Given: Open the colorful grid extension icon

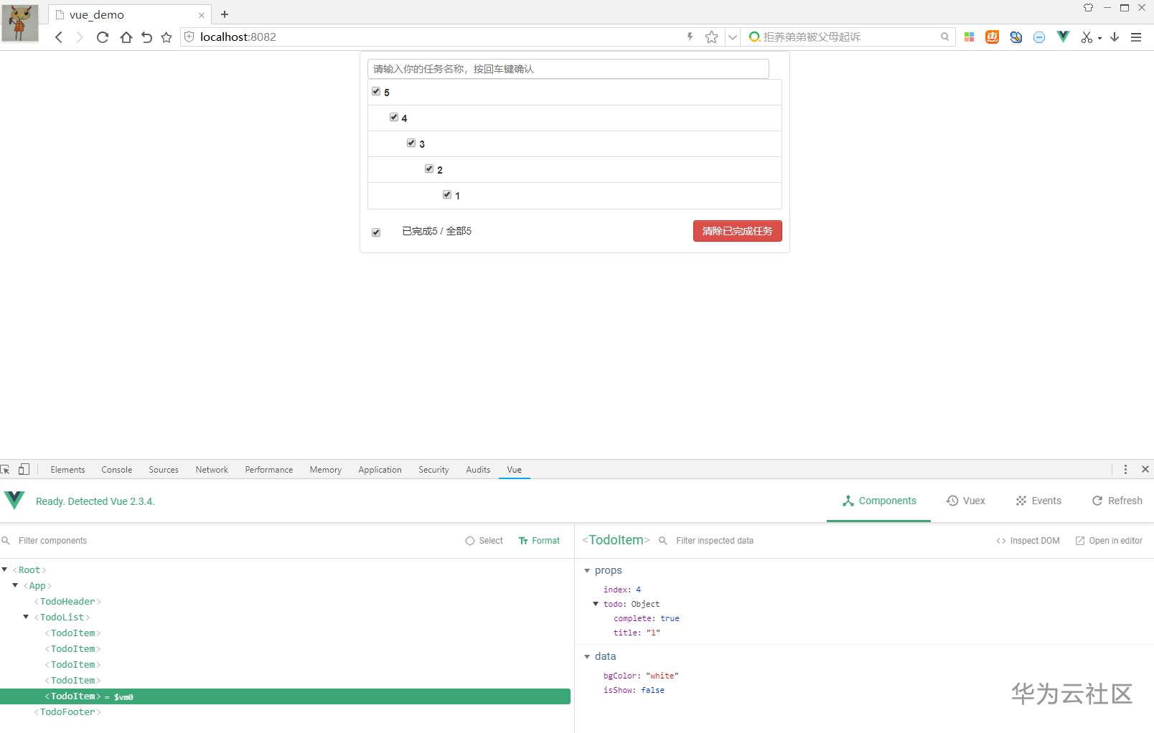Looking at the screenshot, I should coord(969,37).
